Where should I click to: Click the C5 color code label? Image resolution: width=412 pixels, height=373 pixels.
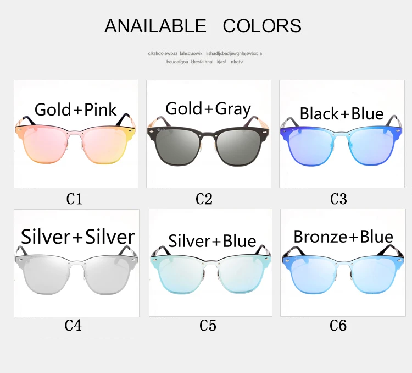[x=208, y=326]
